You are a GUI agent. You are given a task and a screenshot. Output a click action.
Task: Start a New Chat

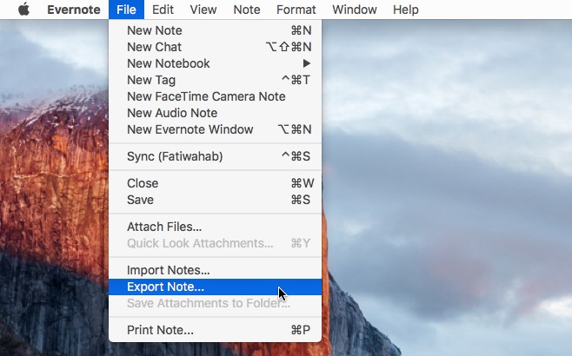[x=216, y=47]
